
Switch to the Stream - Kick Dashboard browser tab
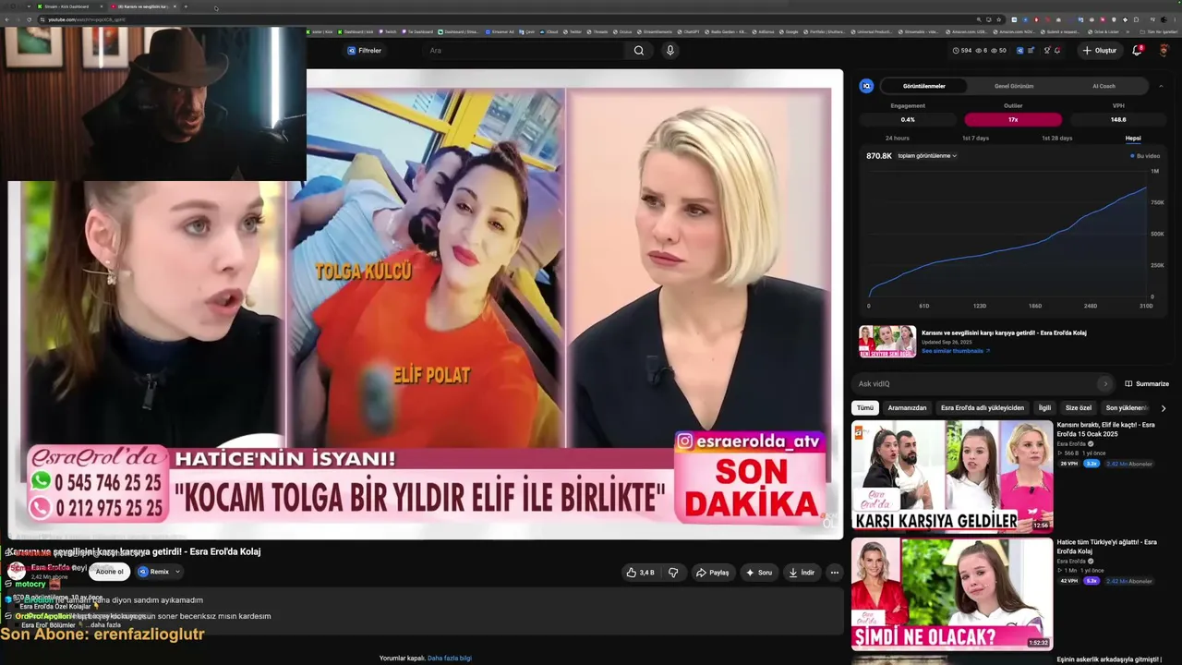67,6
